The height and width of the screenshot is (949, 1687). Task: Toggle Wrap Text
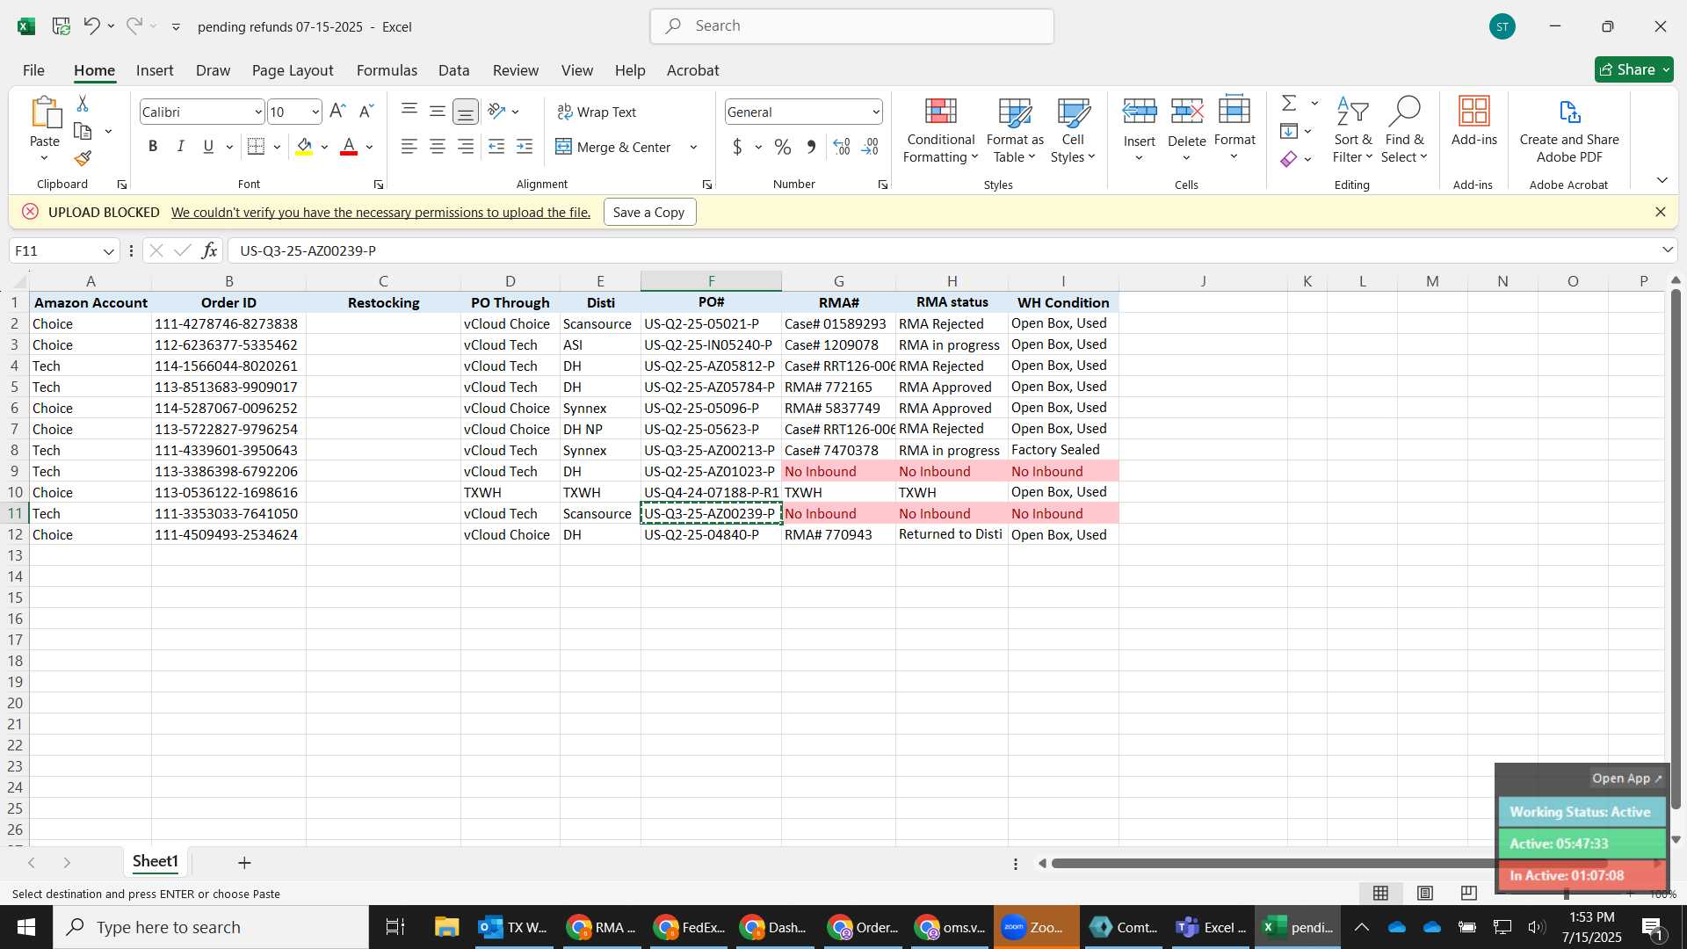pos(597,112)
